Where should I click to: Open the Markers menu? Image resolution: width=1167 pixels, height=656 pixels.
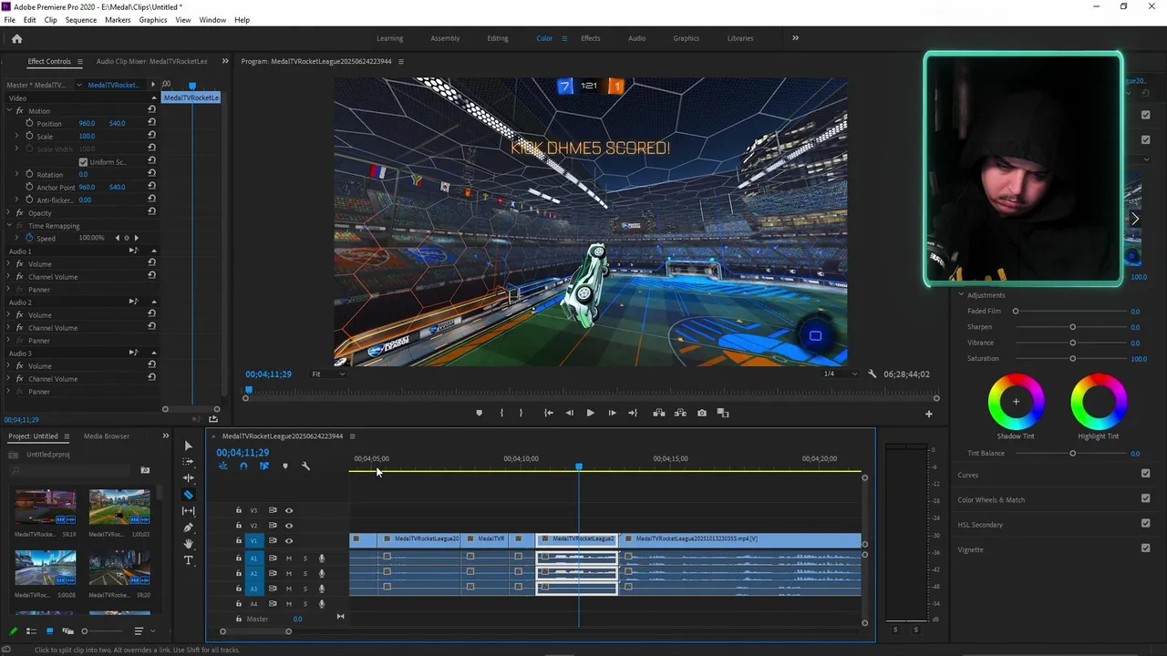click(x=118, y=19)
